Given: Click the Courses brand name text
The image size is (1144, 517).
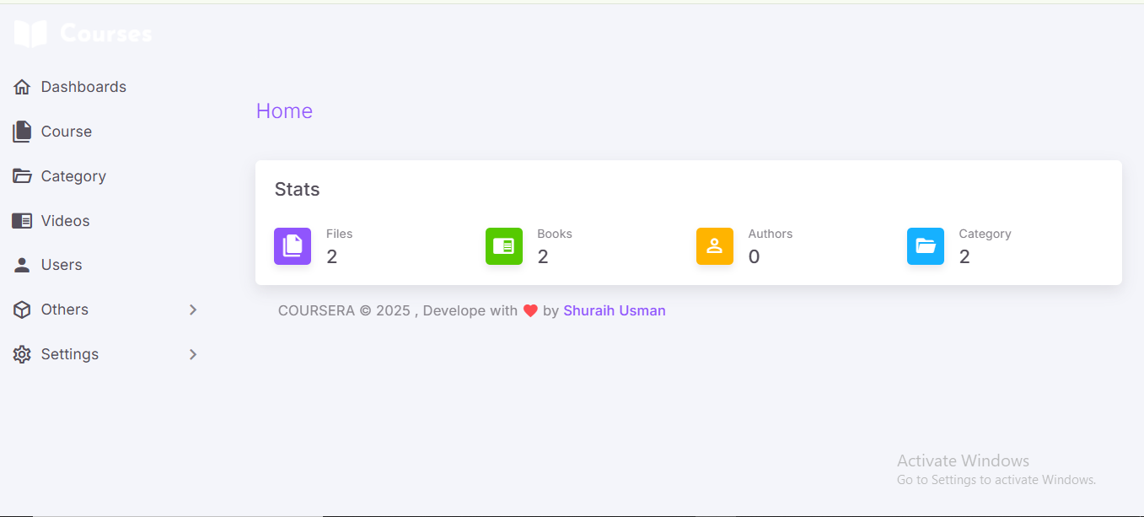Looking at the screenshot, I should [x=106, y=34].
